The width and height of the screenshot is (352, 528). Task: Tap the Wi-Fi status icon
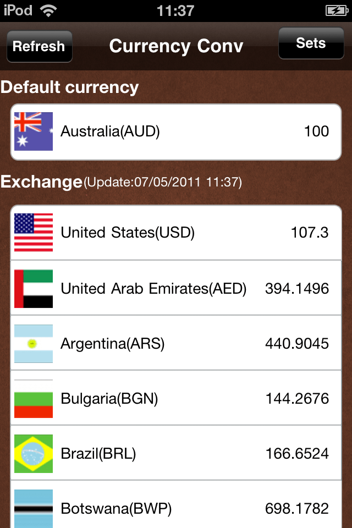(48, 10)
